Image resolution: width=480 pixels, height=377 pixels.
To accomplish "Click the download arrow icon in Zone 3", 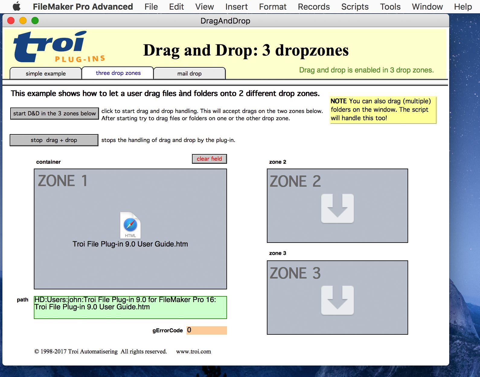I will point(337,300).
